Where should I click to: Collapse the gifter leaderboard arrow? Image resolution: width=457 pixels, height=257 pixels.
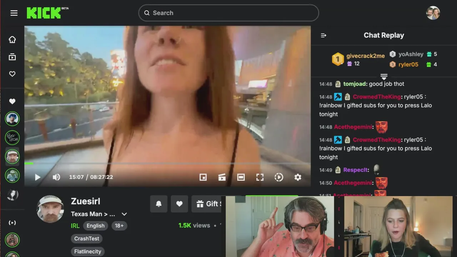tap(384, 77)
